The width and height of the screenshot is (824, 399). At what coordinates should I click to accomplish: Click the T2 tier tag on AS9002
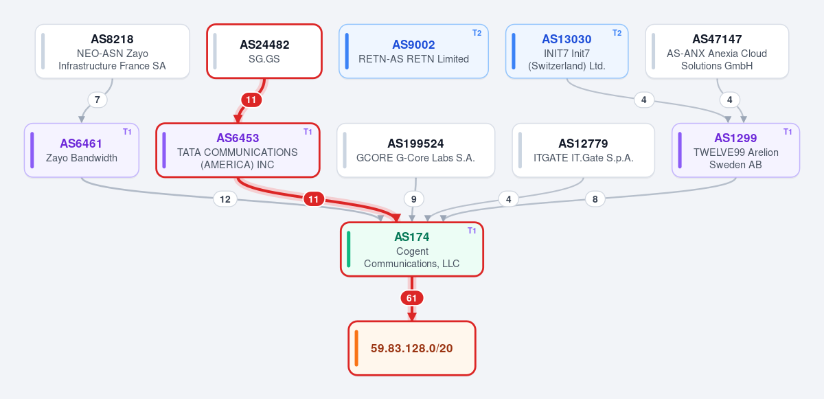[x=477, y=33]
